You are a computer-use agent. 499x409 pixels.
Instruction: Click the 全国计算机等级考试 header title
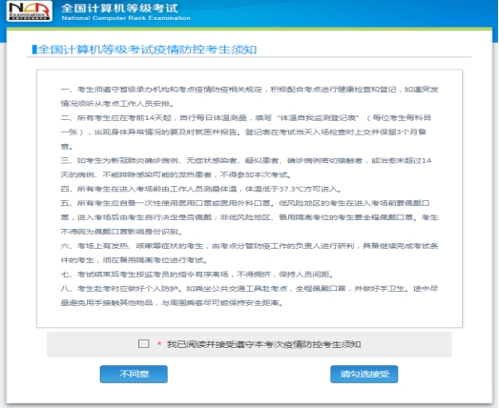[119, 8]
